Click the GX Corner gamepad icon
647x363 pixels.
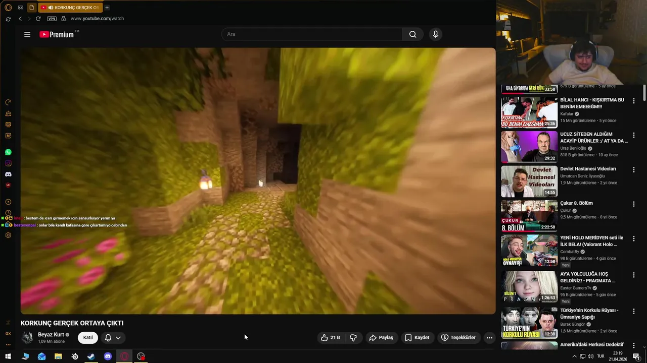pyautogui.click(x=20, y=8)
